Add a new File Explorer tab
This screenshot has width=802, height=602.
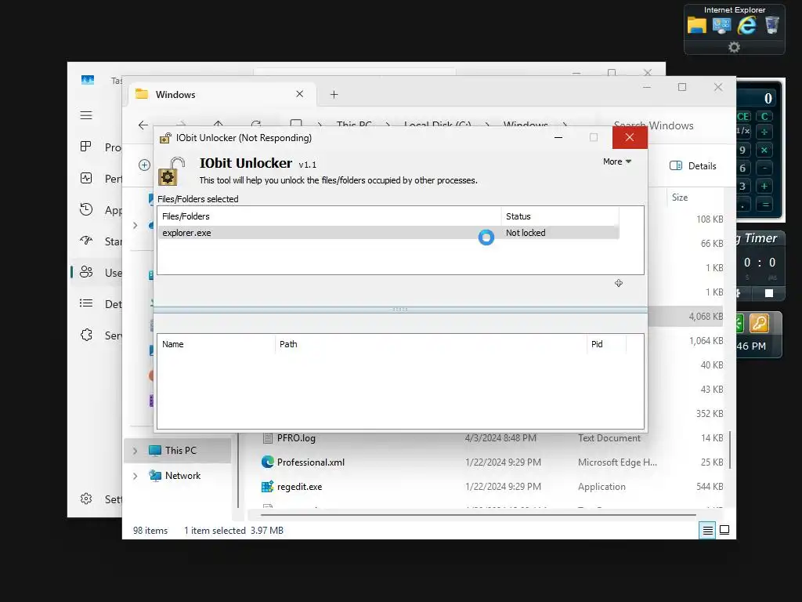(x=334, y=94)
